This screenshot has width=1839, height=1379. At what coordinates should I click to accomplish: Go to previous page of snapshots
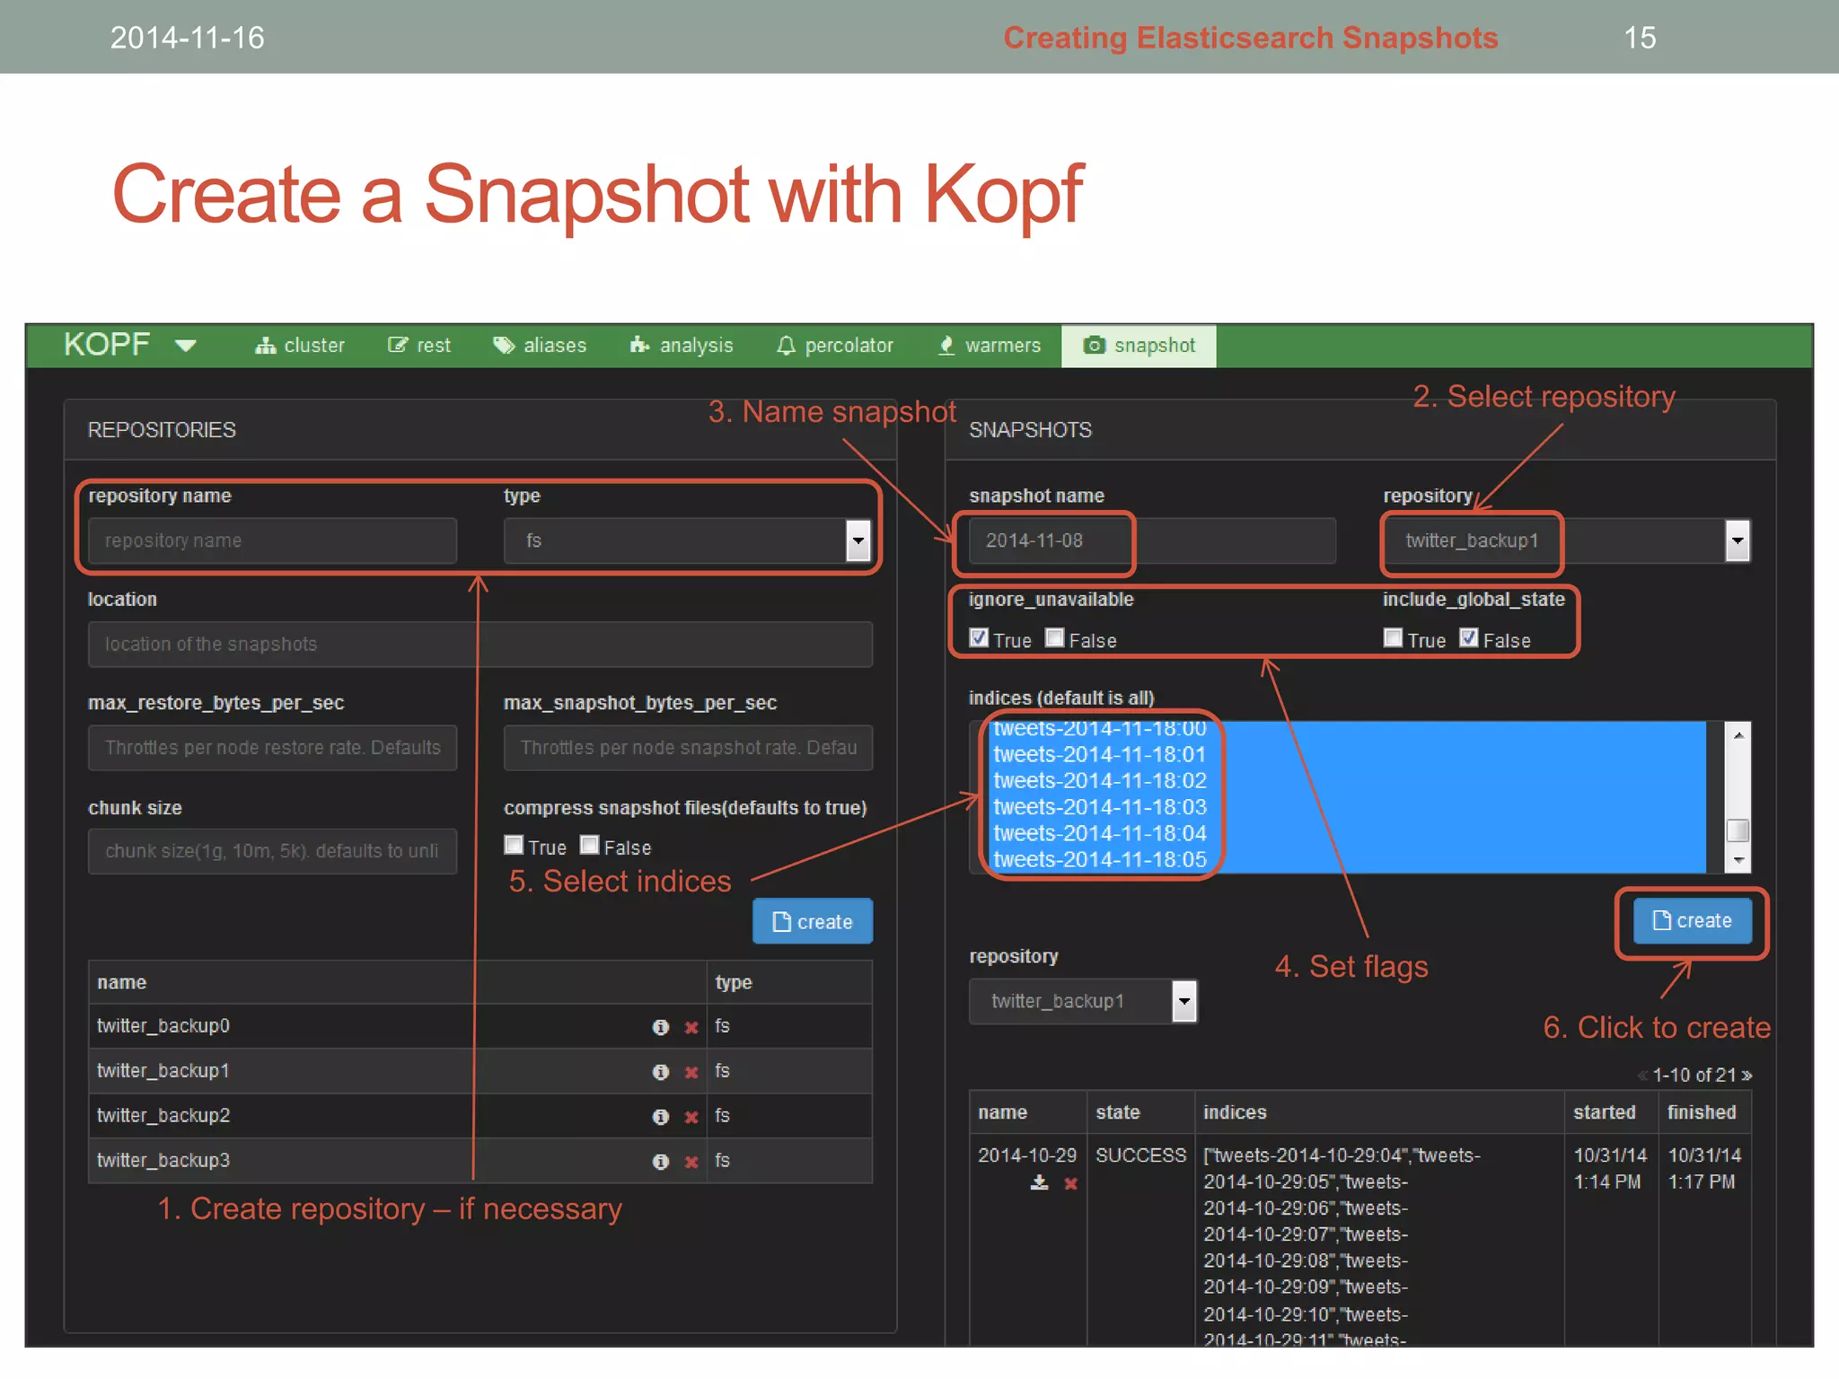(x=1642, y=1076)
